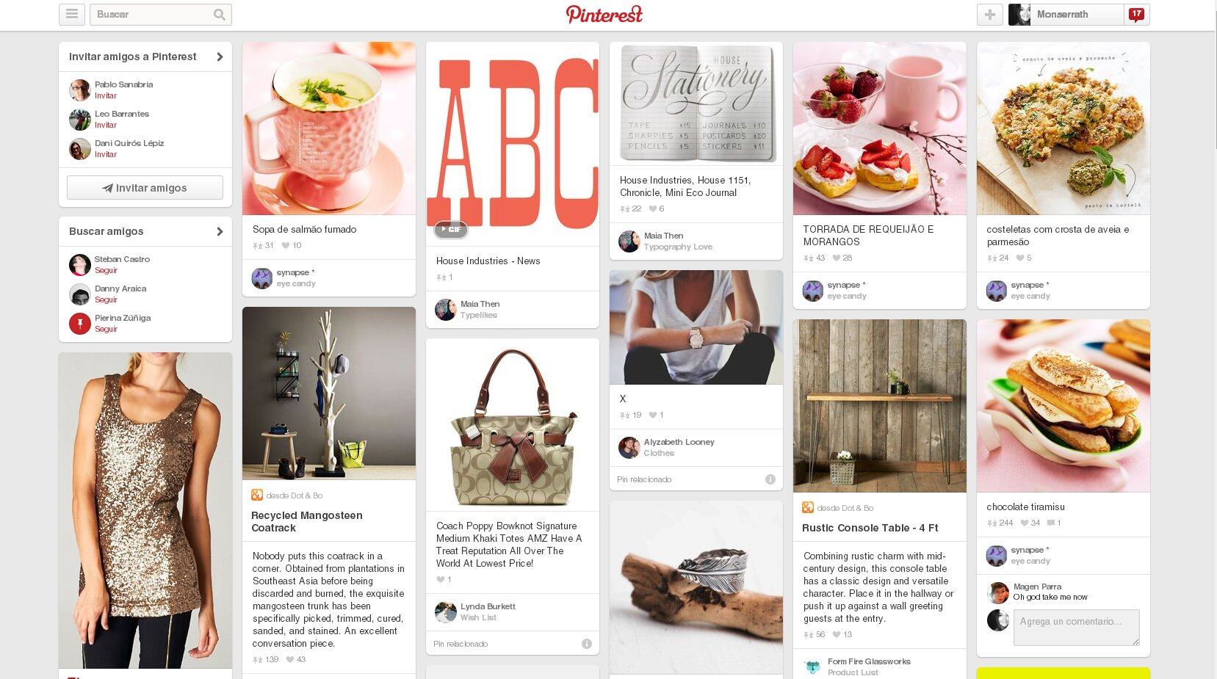Open the notifications badge showing 17
This screenshot has width=1217, height=679.
tap(1136, 15)
